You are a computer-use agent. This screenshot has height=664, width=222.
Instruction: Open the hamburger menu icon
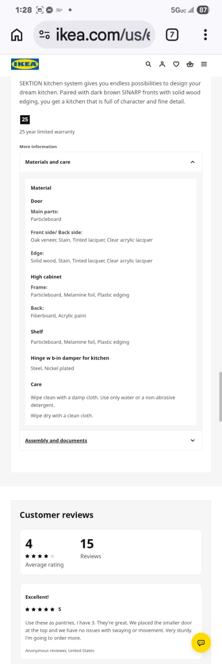click(204, 64)
